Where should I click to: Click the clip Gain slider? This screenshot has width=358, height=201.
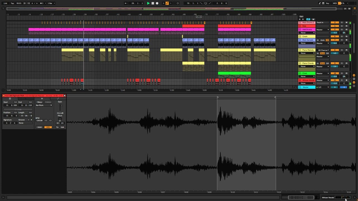tap(60, 107)
